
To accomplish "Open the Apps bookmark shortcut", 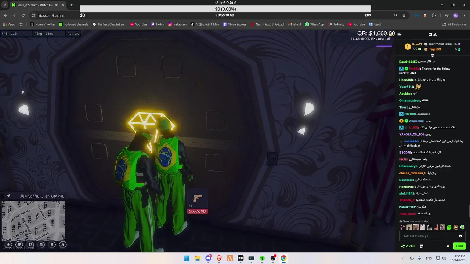I will pyautogui.click(x=9, y=25).
